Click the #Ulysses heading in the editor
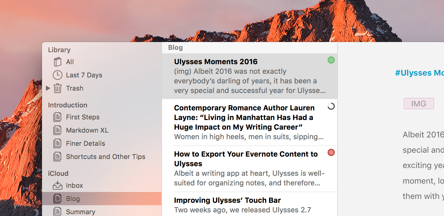 pos(419,73)
